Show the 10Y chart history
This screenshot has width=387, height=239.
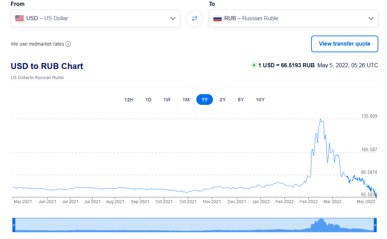(x=260, y=100)
